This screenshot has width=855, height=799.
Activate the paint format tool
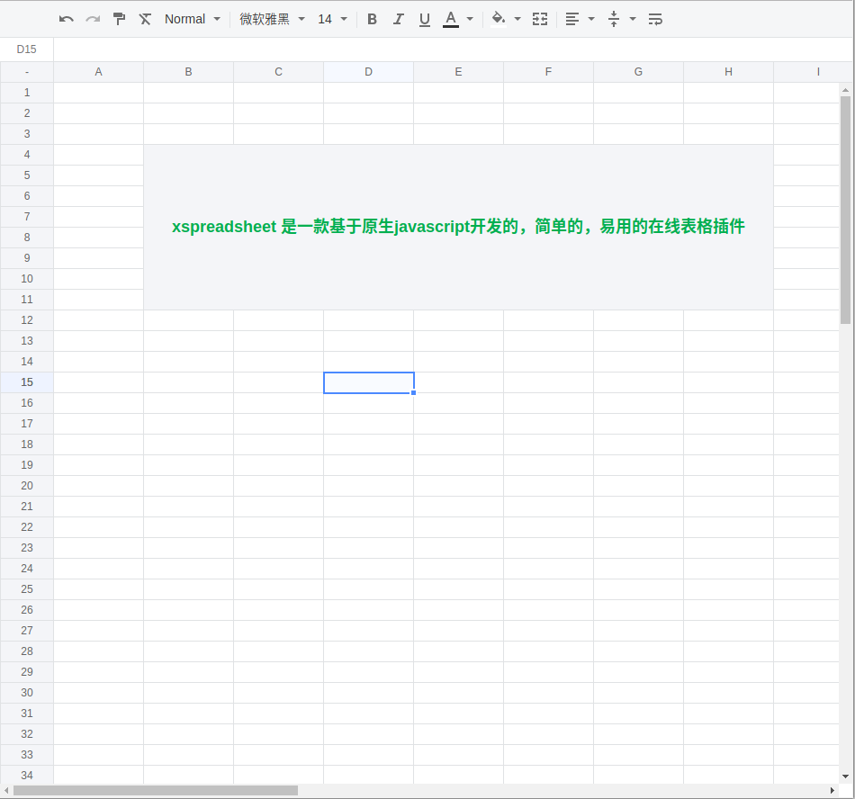[x=119, y=20]
